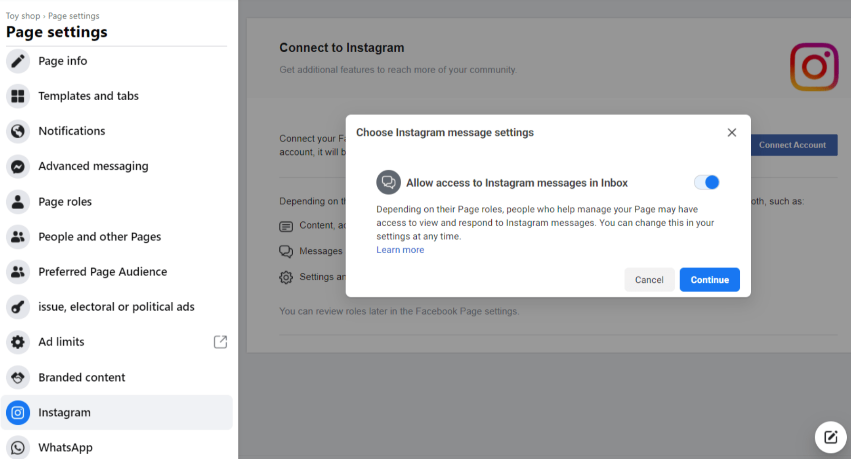Click the compose new message icon
This screenshot has height=459, width=851.
click(x=831, y=437)
